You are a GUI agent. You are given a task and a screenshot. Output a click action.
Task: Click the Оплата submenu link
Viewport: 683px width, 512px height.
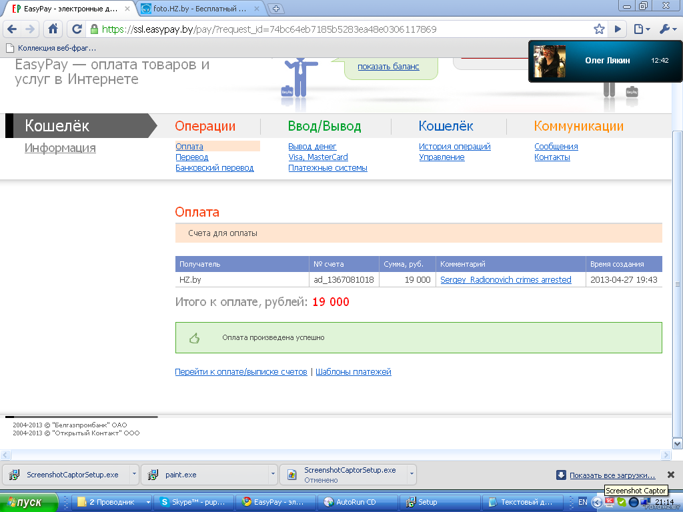click(189, 146)
